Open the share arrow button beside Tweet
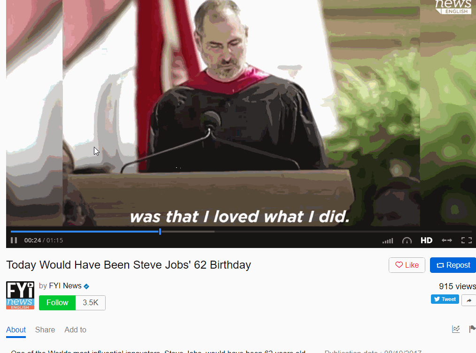Image resolution: width=476 pixels, height=353 pixels. click(x=469, y=300)
